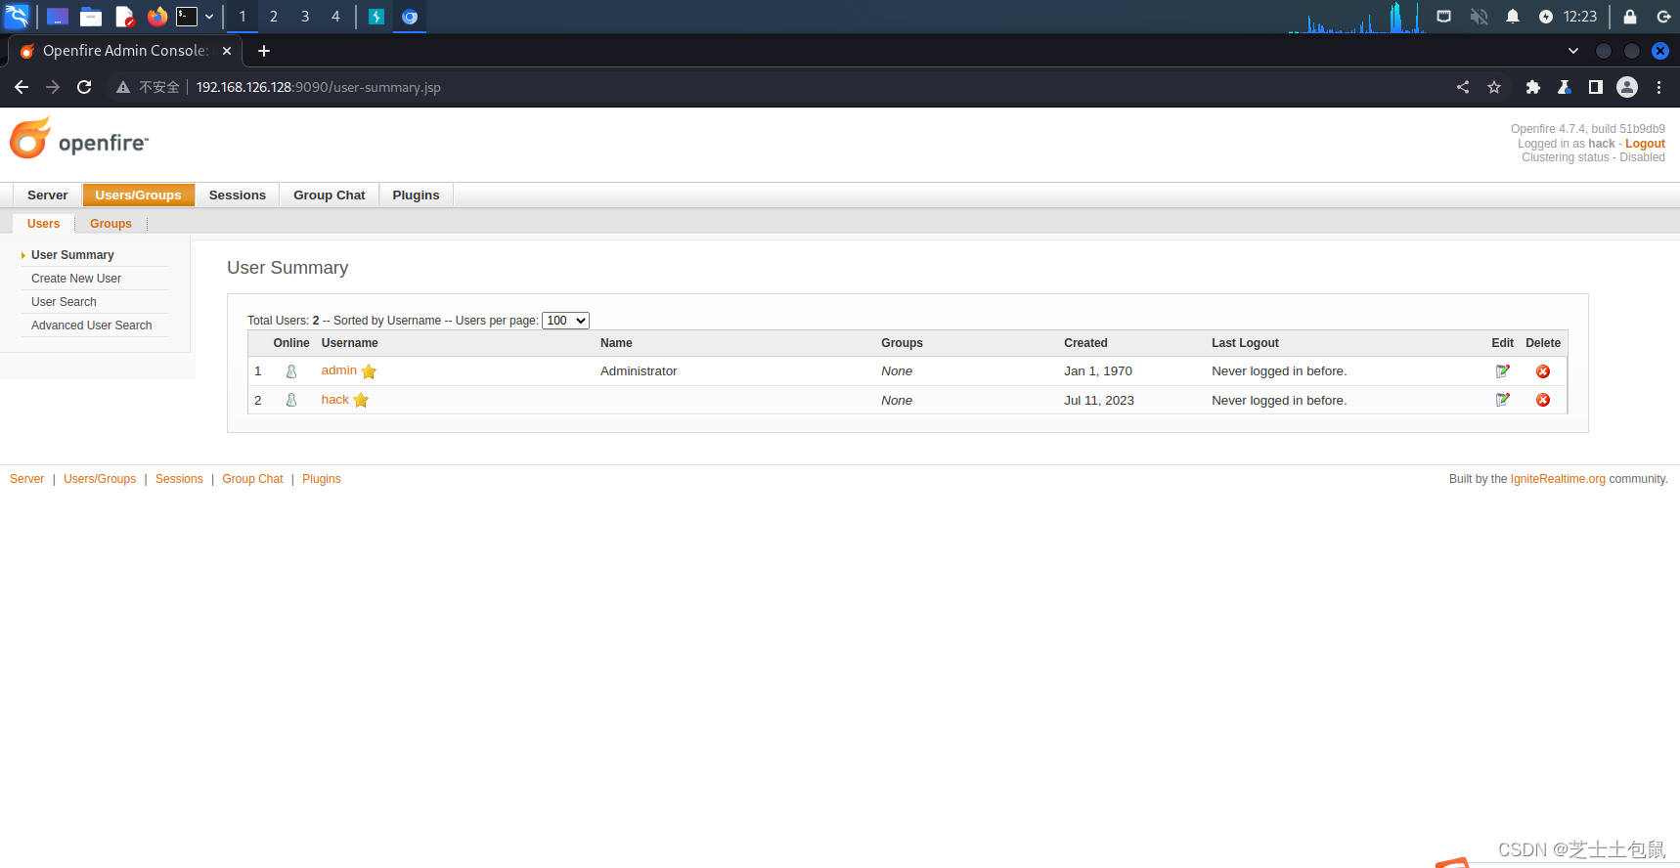This screenshot has height=868, width=1680.
Task: Expand the tab search chevron
Action: point(1573,51)
